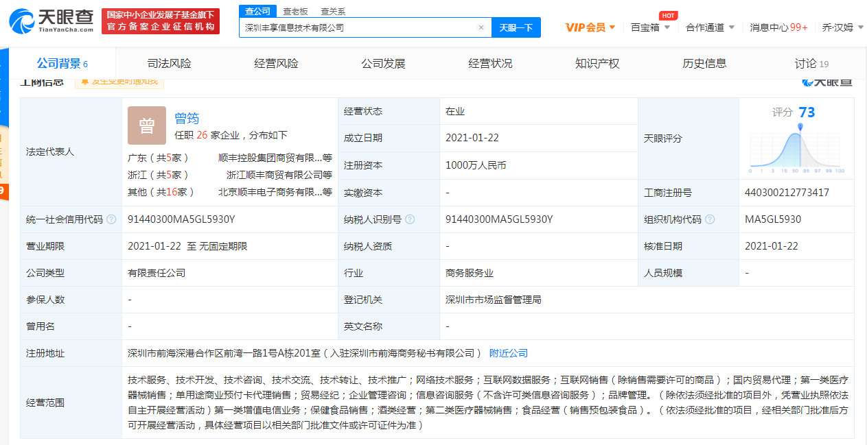This screenshot has height=445, width=867.
Task: Click the 百宝箱 menu label
Action: 645,27
